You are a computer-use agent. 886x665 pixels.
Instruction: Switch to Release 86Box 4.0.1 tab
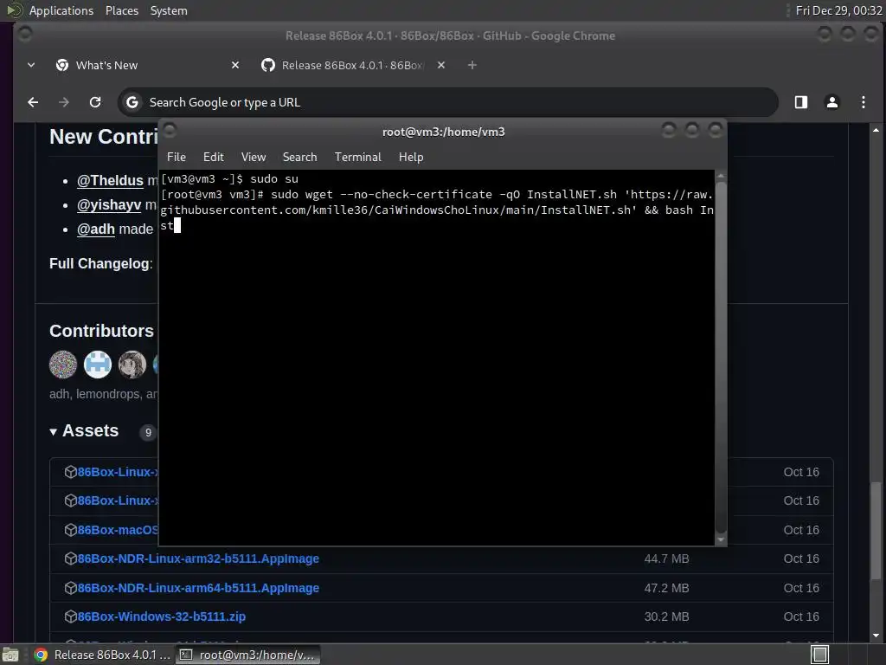[353, 66]
